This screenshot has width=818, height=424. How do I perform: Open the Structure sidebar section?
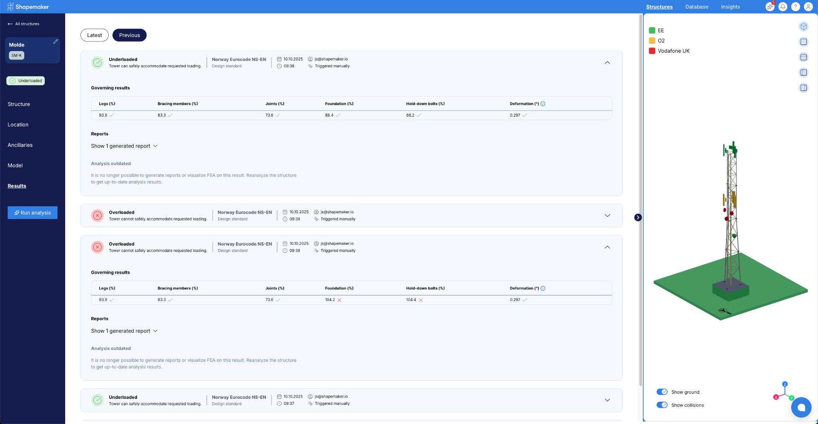click(19, 104)
